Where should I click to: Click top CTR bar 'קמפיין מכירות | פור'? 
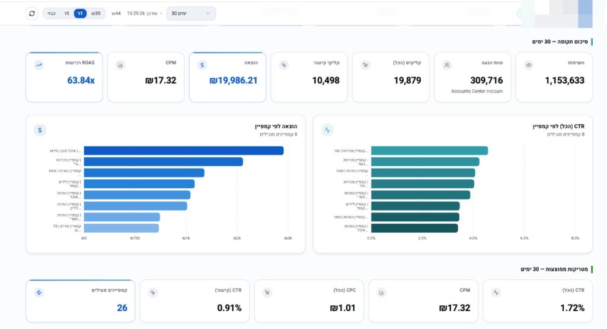pyautogui.click(x=430, y=151)
